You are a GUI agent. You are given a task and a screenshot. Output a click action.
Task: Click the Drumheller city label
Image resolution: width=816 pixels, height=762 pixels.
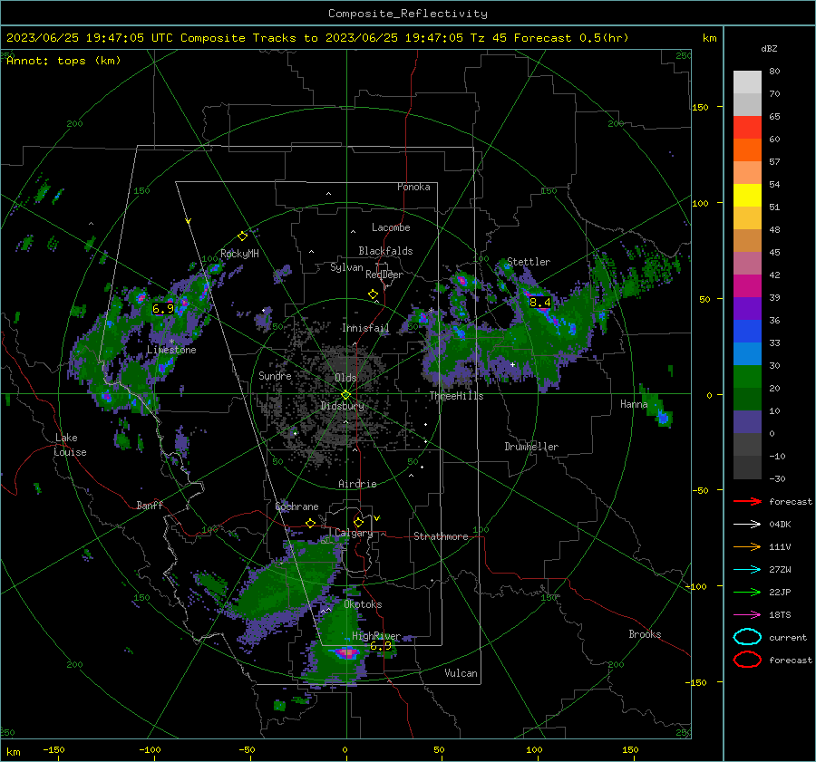click(x=531, y=447)
